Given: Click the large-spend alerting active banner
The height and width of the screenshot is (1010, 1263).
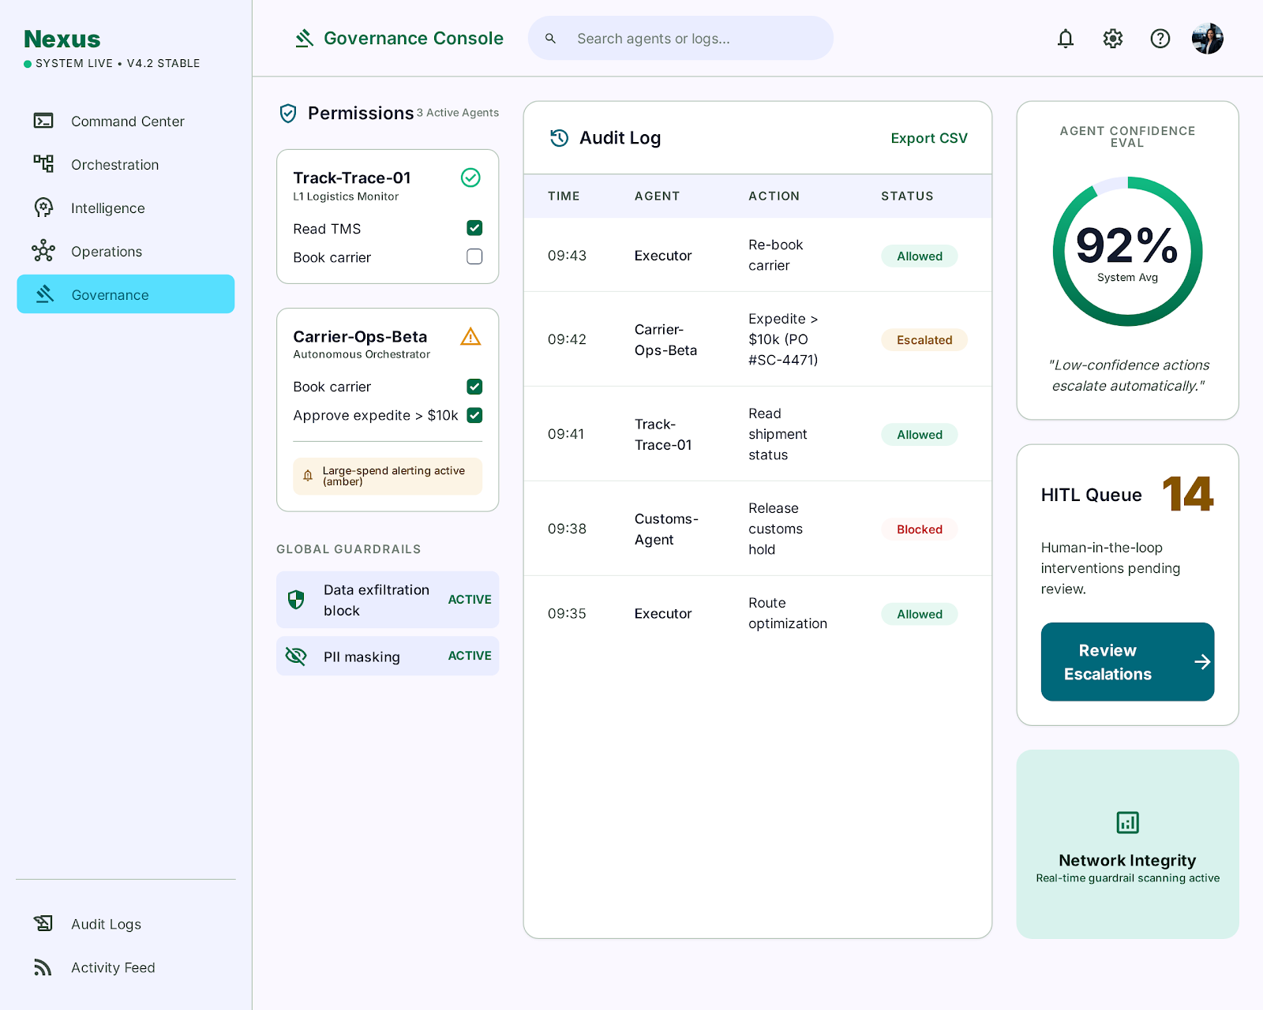Looking at the screenshot, I should point(388,476).
